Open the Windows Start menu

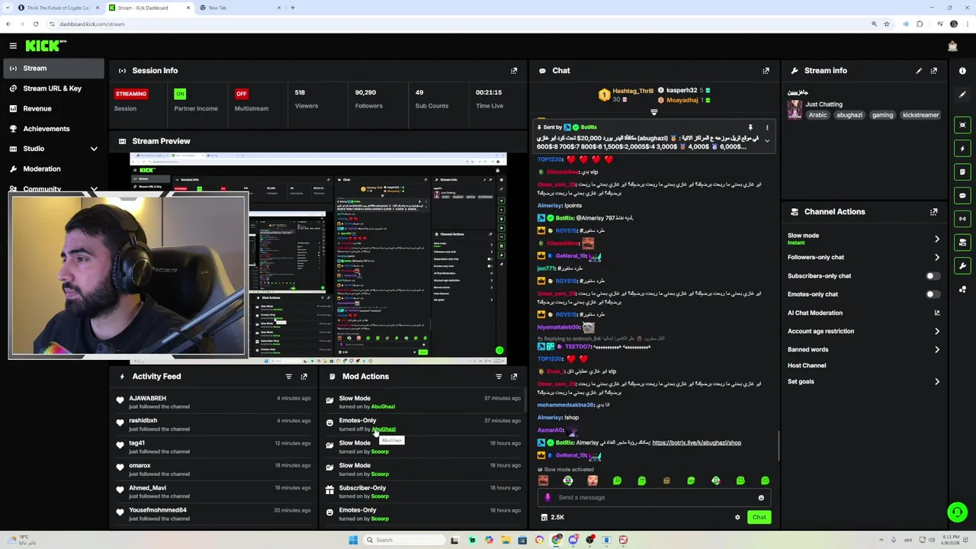(353, 540)
